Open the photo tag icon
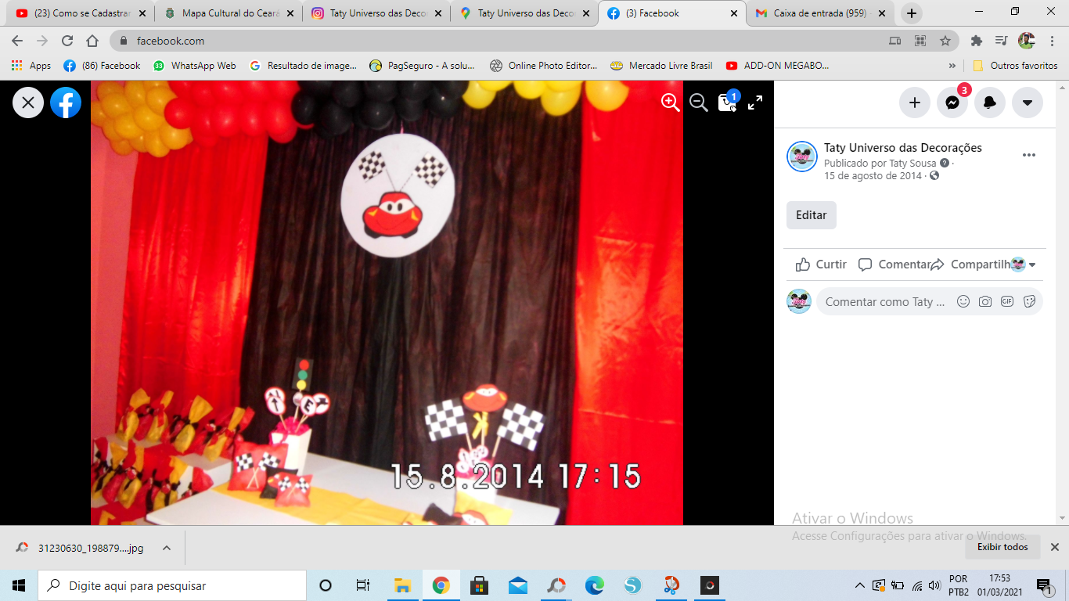1069x601 pixels. (727, 103)
